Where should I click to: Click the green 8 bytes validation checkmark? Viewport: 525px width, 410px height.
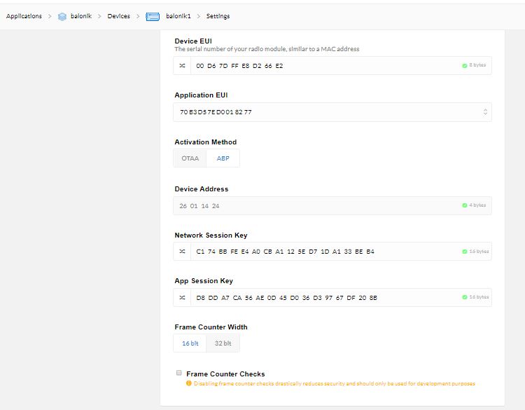coord(464,65)
